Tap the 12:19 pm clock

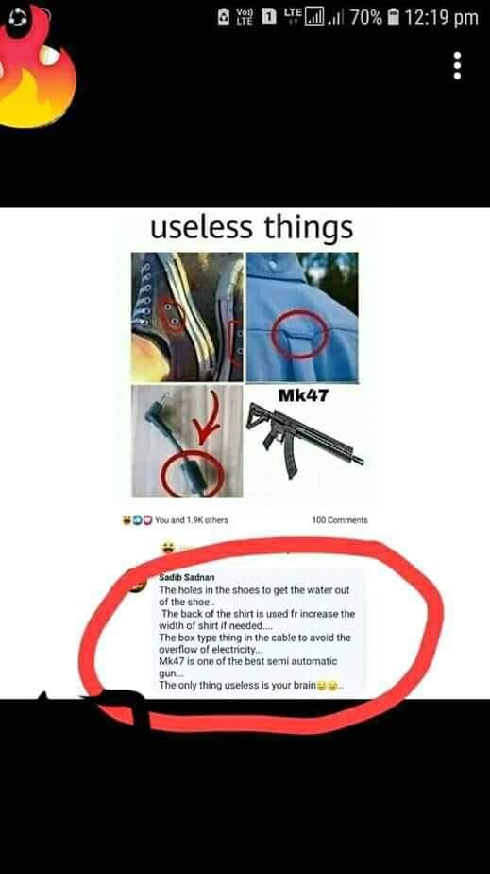pos(441,18)
